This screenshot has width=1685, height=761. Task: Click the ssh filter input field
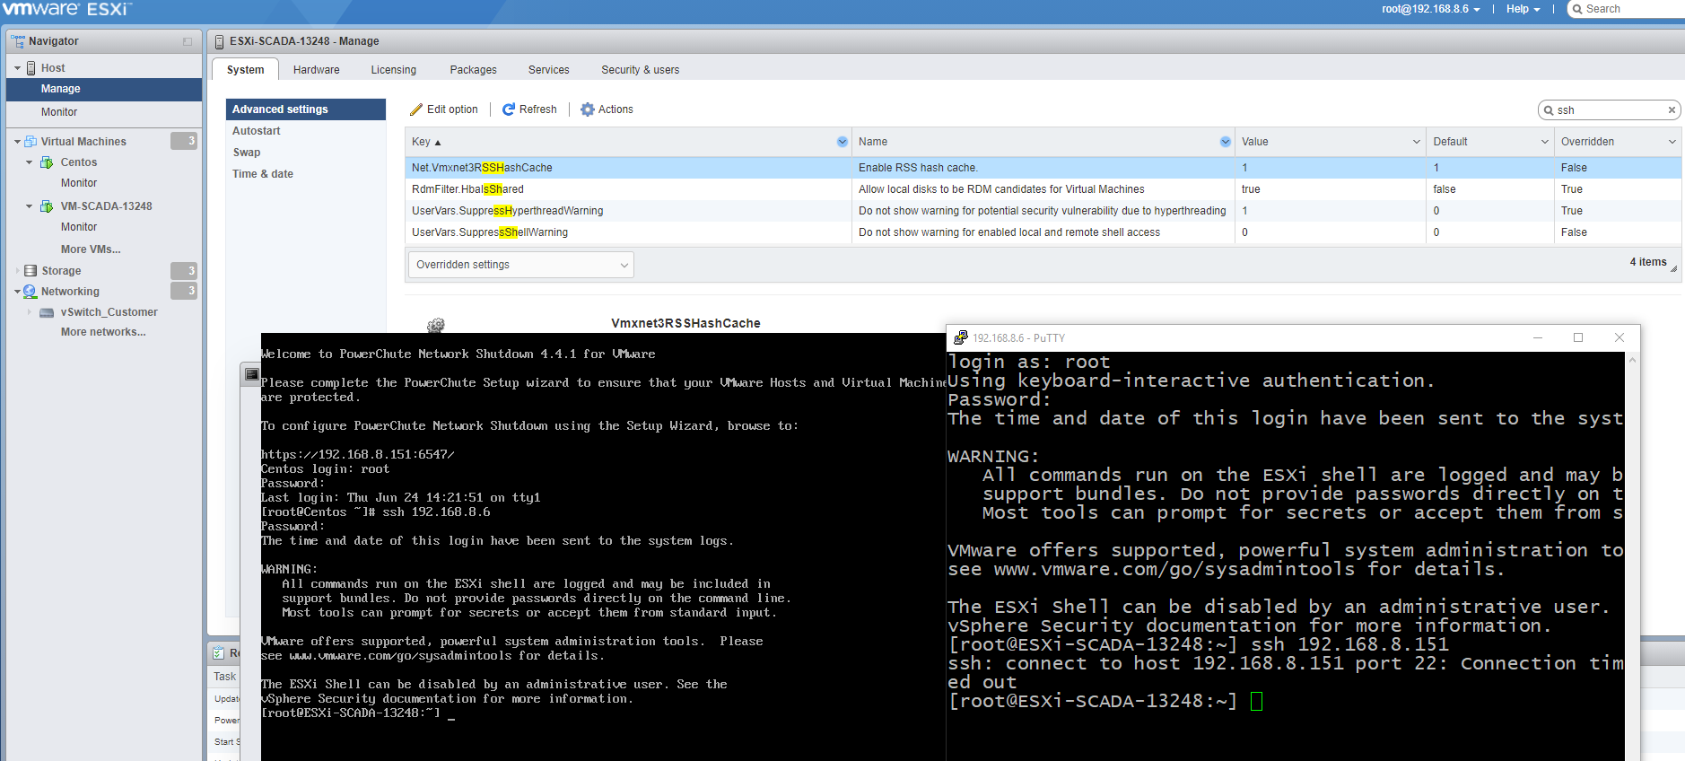pyautogui.click(x=1610, y=110)
